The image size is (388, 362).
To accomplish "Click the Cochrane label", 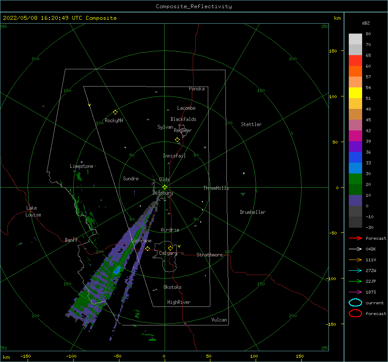I will pos(141,241).
